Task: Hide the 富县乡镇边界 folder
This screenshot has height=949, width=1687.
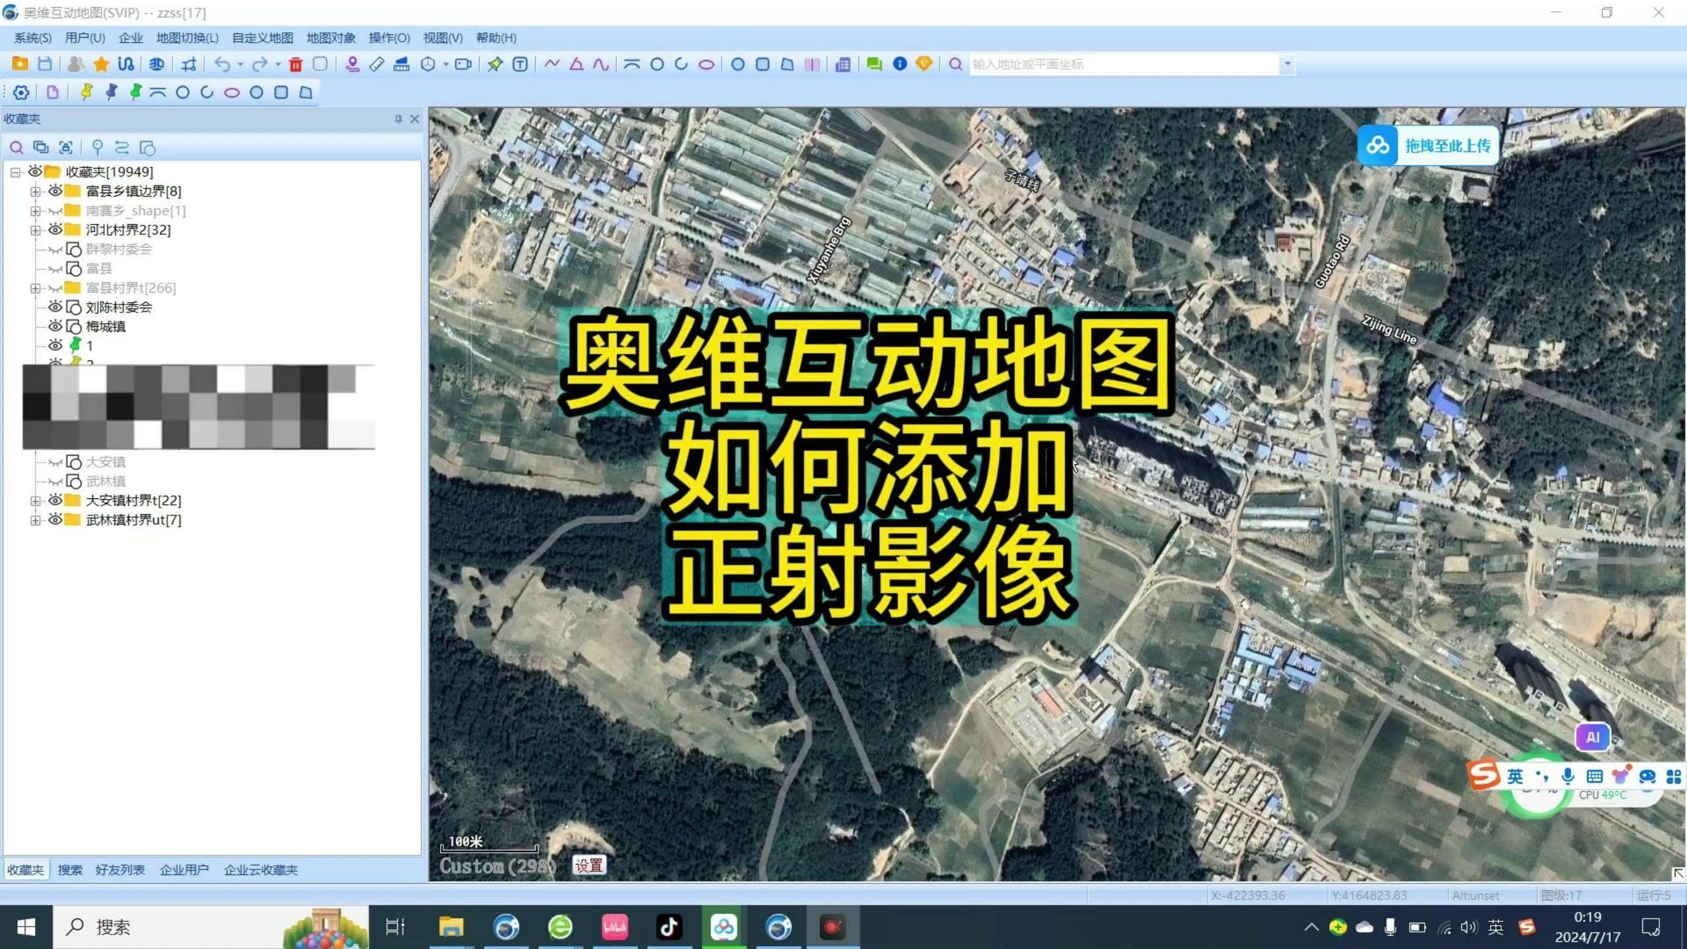Action: 55,191
